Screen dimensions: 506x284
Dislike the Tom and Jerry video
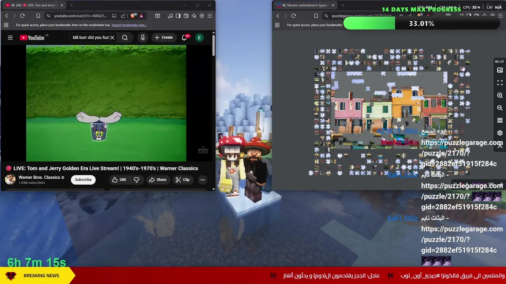click(136, 179)
